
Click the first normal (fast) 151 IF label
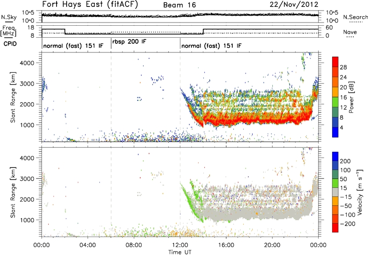point(73,46)
